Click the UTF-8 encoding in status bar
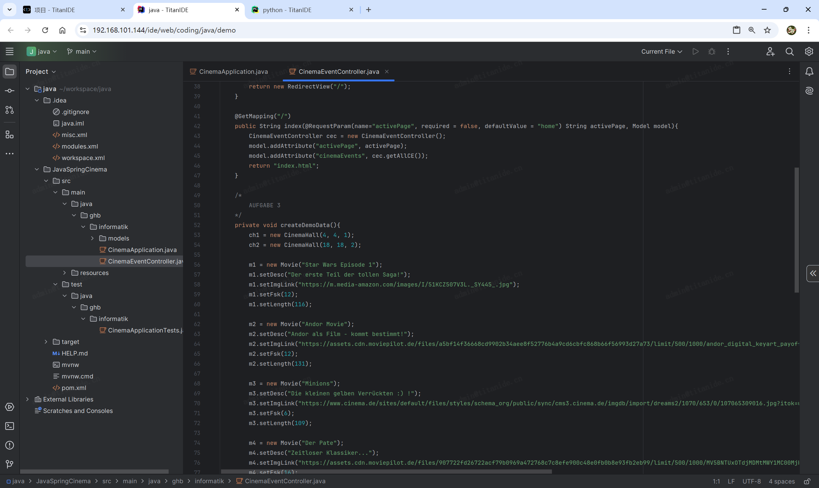Viewport: 819px width, 488px height. pos(751,481)
